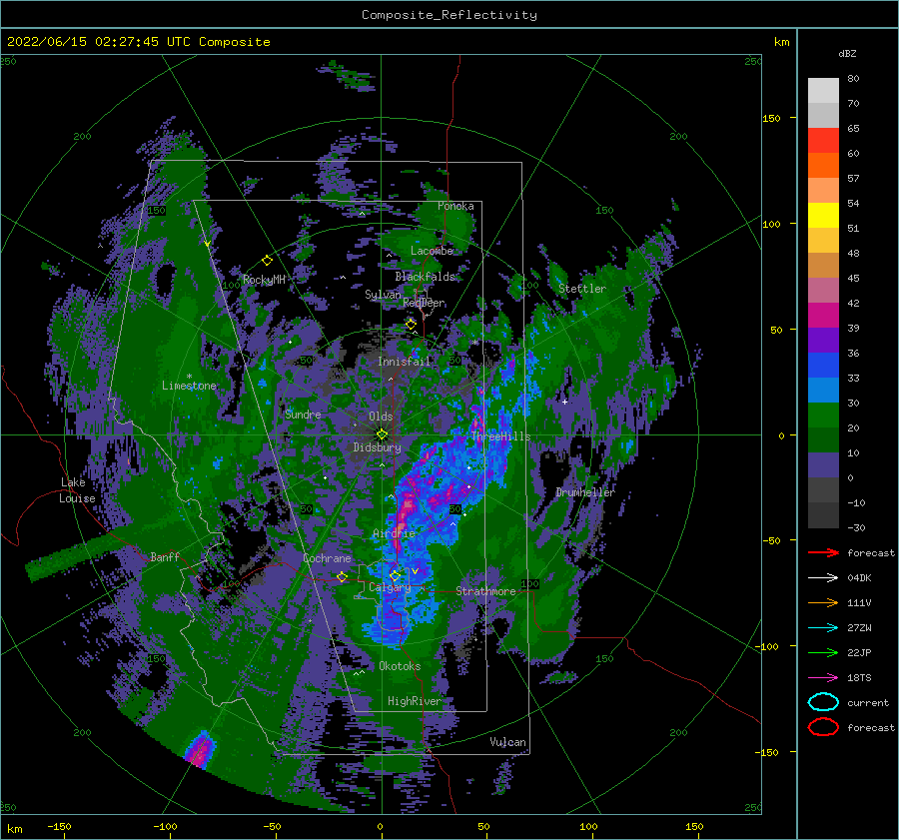Click the RockyMH label
899x840 pixels.
pos(264,280)
